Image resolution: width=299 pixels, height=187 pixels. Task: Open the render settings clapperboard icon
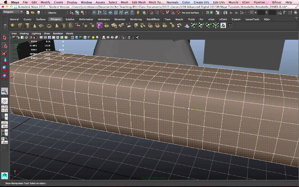[x=242, y=12]
